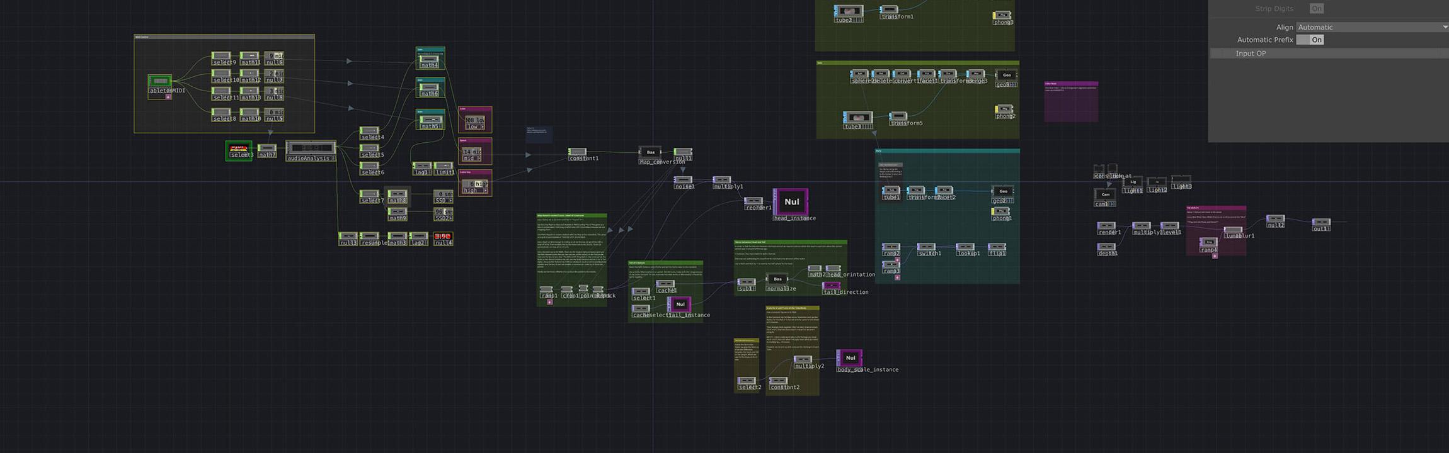Click the render1 TOP node

tap(1106, 225)
